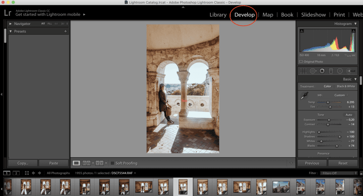Select the Crop Overlay tool
363x196 pixels.
pyautogui.click(x=303, y=71)
